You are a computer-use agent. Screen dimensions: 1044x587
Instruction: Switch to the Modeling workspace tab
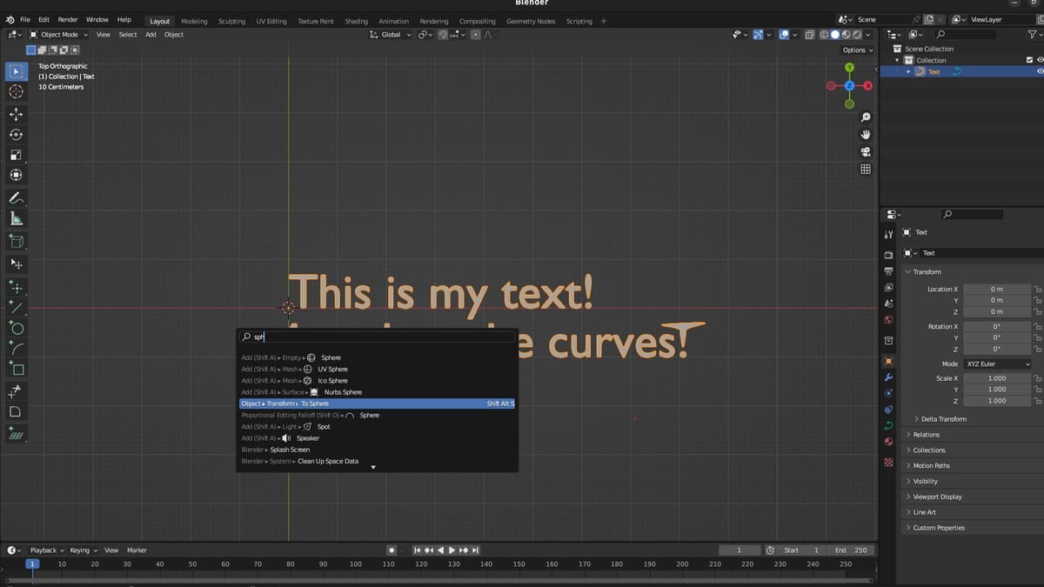[x=194, y=21]
